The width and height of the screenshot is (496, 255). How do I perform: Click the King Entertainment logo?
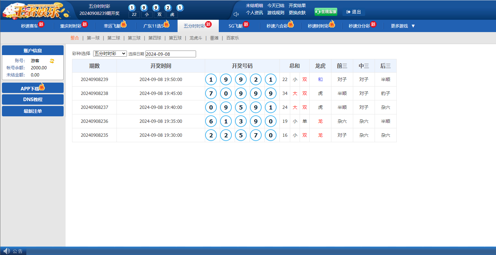tap(36, 10)
